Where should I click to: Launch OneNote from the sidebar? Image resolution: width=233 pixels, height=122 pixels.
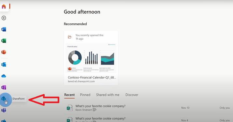coord(4,88)
